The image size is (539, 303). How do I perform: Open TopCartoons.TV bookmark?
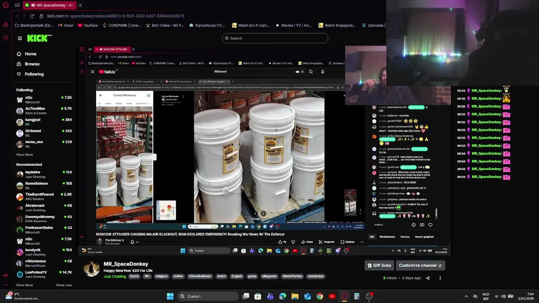tap(207, 25)
